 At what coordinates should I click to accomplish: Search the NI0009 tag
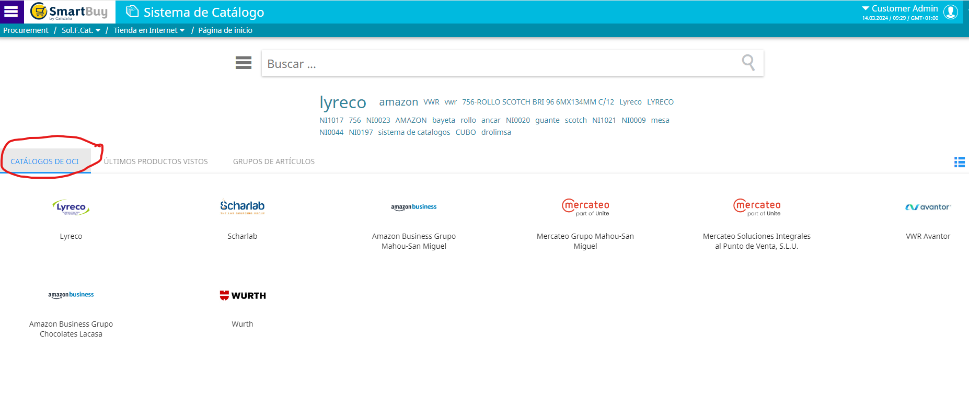click(x=633, y=120)
